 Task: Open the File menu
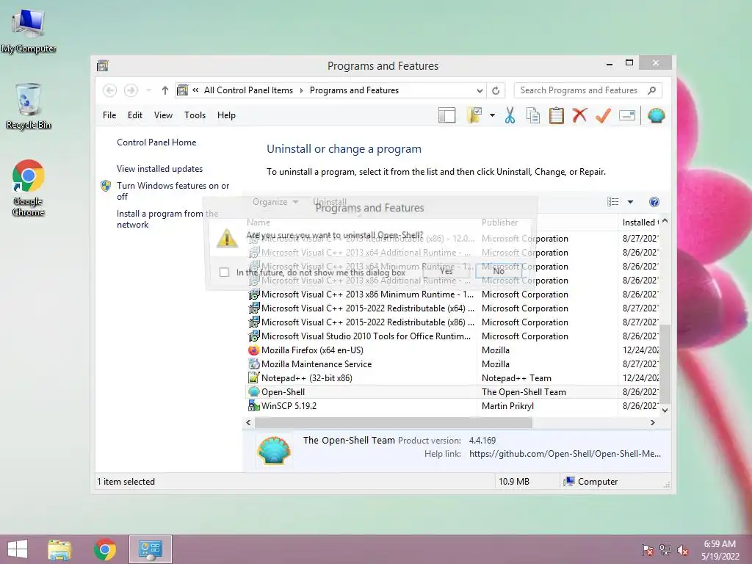click(109, 115)
